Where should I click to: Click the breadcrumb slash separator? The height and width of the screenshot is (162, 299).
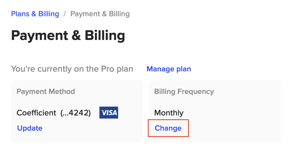coord(65,14)
